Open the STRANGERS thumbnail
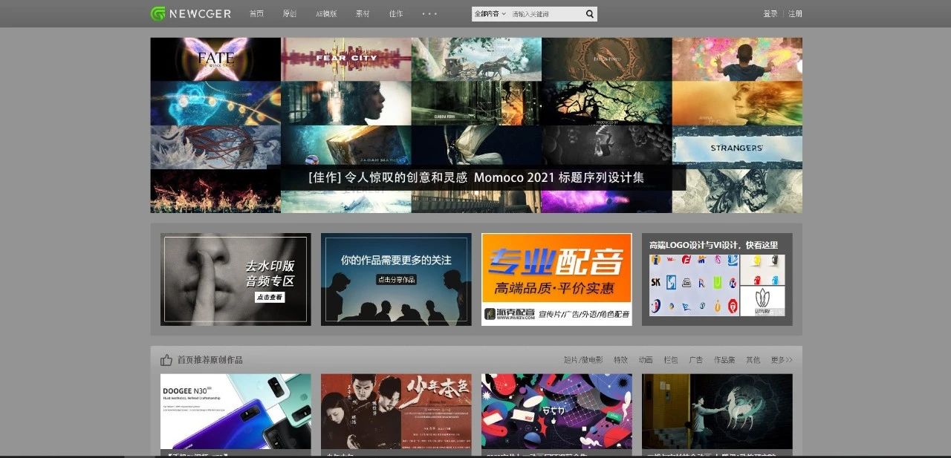Image resolution: width=951 pixels, height=458 pixels. (x=737, y=147)
